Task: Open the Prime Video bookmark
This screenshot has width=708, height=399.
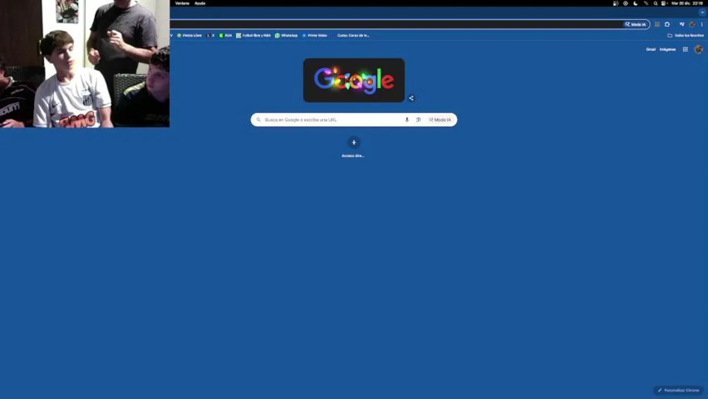Action: point(314,35)
